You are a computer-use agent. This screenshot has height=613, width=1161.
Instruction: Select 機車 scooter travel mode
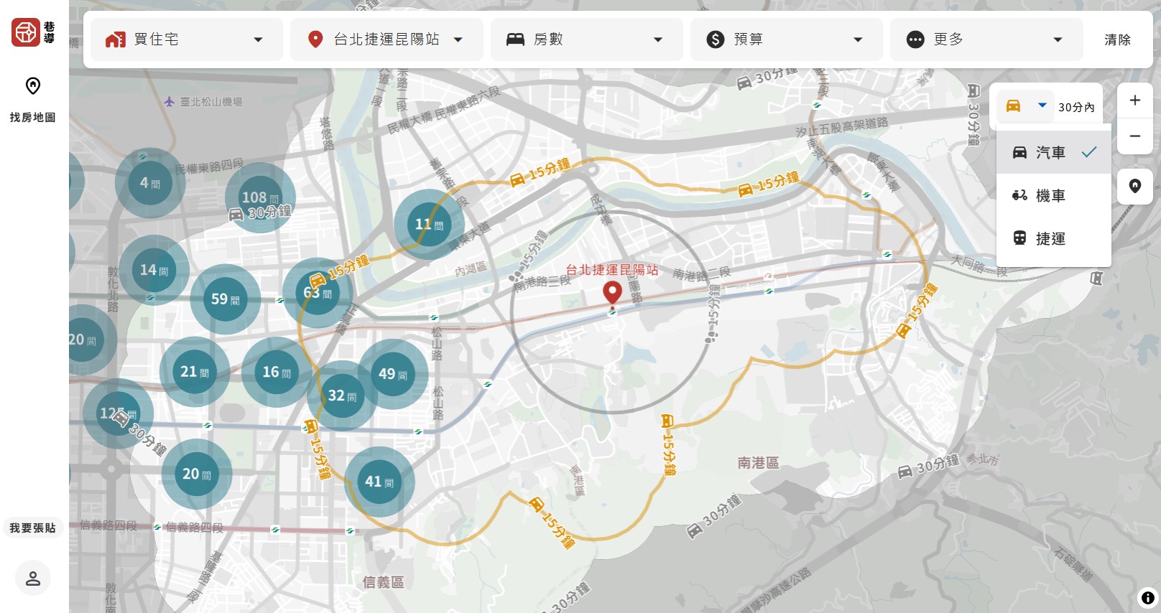click(1054, 195)
